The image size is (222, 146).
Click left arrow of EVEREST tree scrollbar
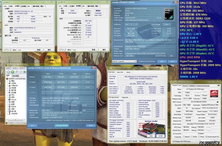(x=7, y=120)
